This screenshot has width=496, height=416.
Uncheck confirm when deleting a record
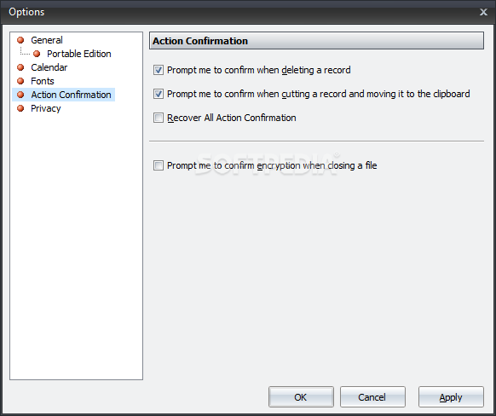(x=159, y=70)
